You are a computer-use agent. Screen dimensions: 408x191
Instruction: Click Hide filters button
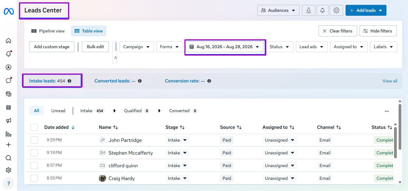(378, 31)
